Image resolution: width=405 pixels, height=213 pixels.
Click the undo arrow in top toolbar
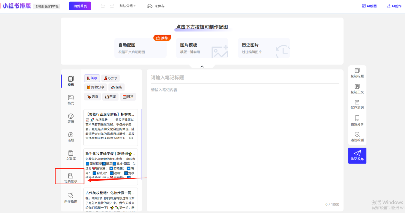point(103,6)
